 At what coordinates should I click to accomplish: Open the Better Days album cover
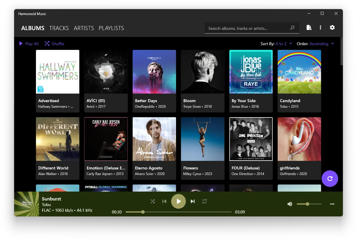point(154,72)
